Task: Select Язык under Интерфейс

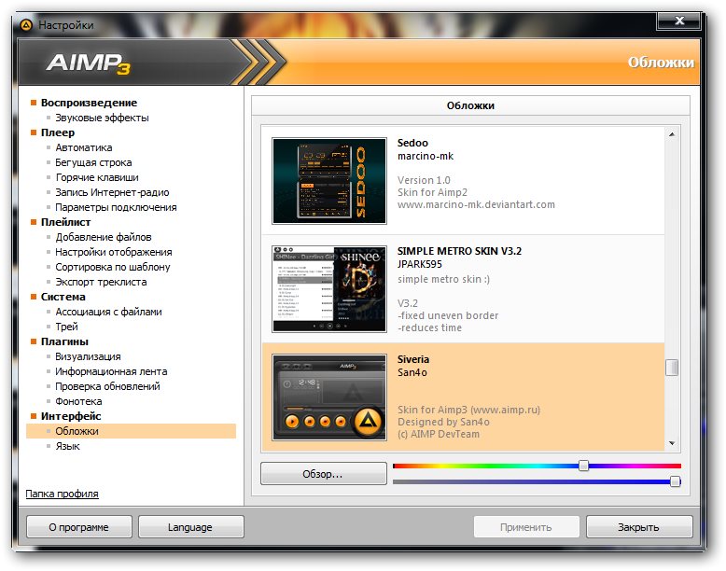Action: click(67, 446)
